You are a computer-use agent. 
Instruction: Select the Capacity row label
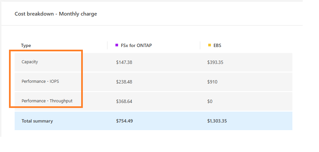pyautogui.click(x=30, y=62)
